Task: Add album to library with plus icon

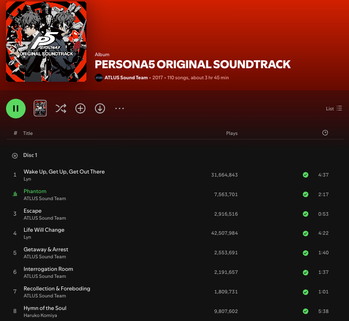Action: [x=80, y=108]
